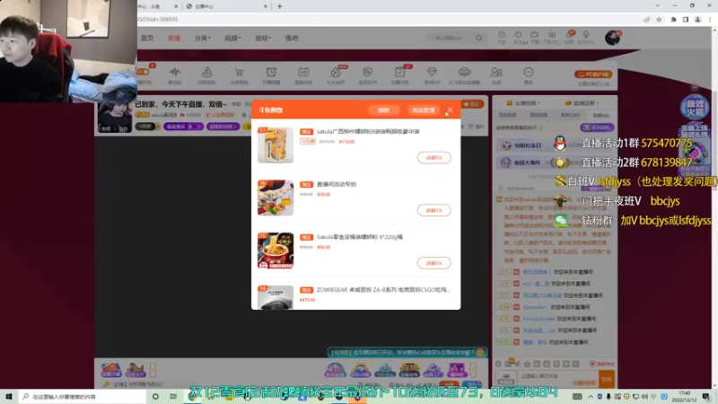Open 鱼吧 in top navigation
Image resolution: width=718 pixels, height=404 pixels.
292,38
